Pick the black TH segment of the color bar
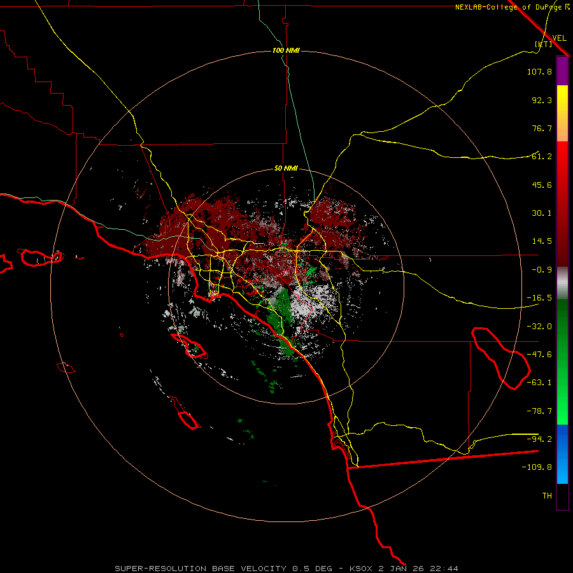 point(562,497)
